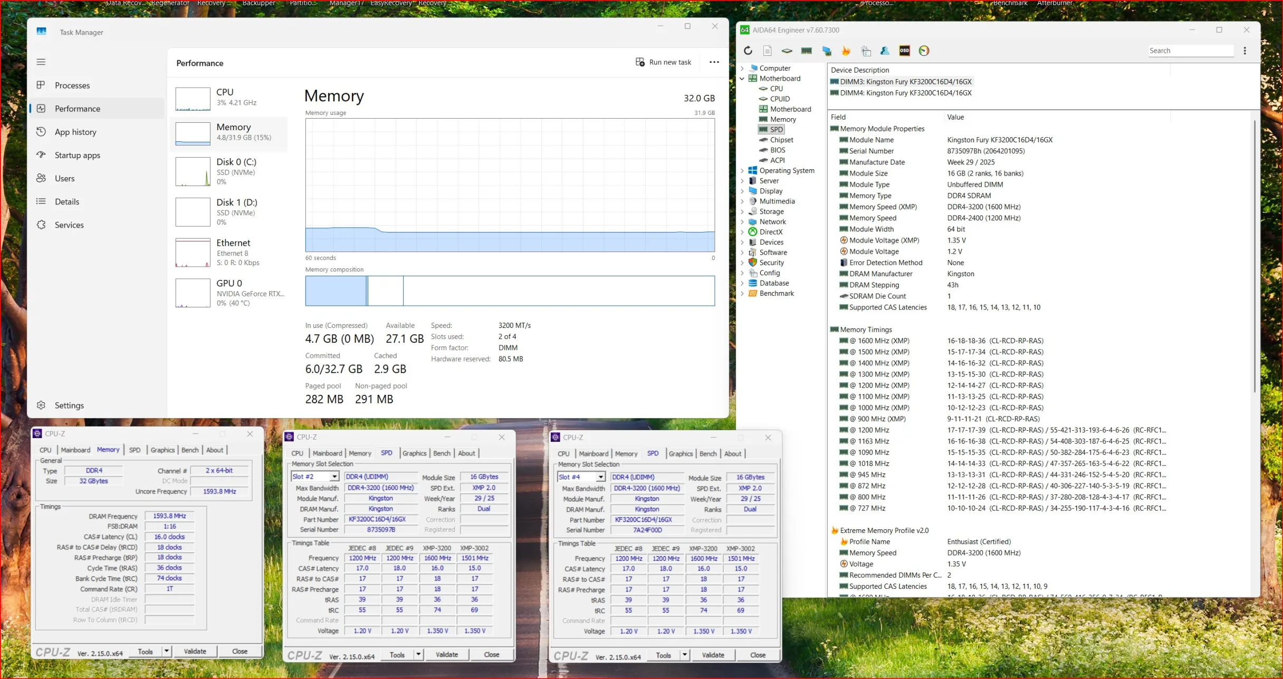Switch to the Mainboard tab in leftmost CPU-Z
Screen dimensions: 1283x679
coord(75,450)
